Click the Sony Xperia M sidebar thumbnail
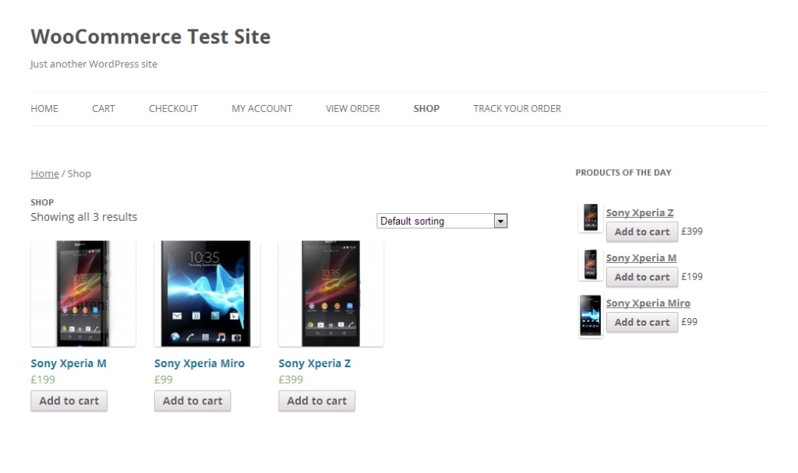 click(589, 265)
